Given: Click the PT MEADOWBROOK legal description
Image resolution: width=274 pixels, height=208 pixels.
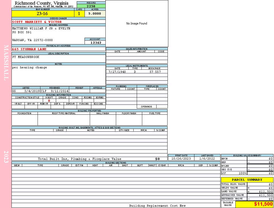Looking at the screenshot, I should (x=26, y=57).
